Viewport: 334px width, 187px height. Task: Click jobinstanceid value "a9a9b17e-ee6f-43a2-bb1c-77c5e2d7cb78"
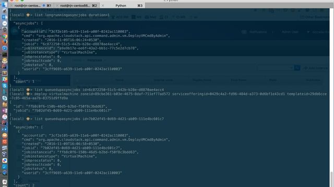tap(98, 48)
